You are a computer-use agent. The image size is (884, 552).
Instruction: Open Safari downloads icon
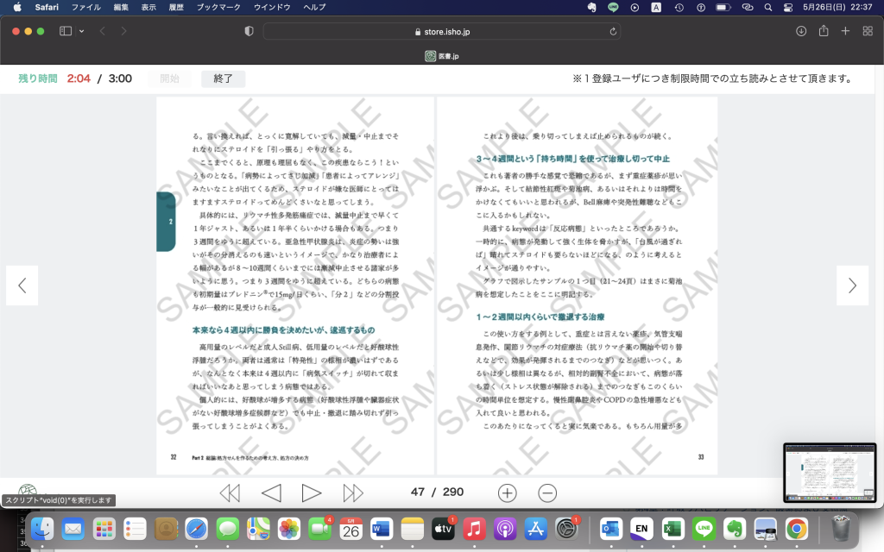[801, 31]
